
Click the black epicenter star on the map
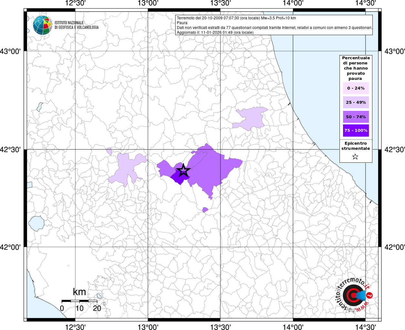(x=183, y=170)
